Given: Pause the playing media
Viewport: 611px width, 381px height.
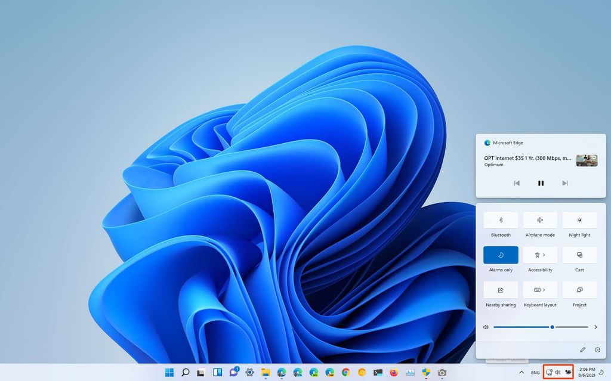Looking at the screenshot, I should tap(541, 183).
